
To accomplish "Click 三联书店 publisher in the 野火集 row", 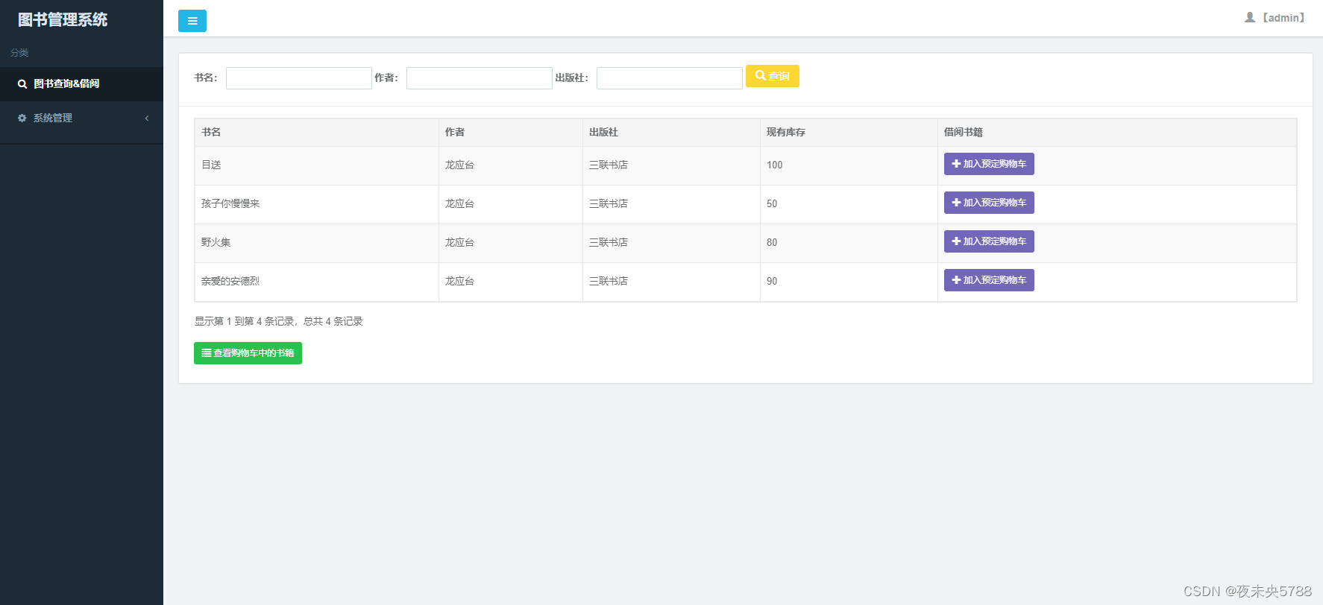I will (x=609, y=243).
